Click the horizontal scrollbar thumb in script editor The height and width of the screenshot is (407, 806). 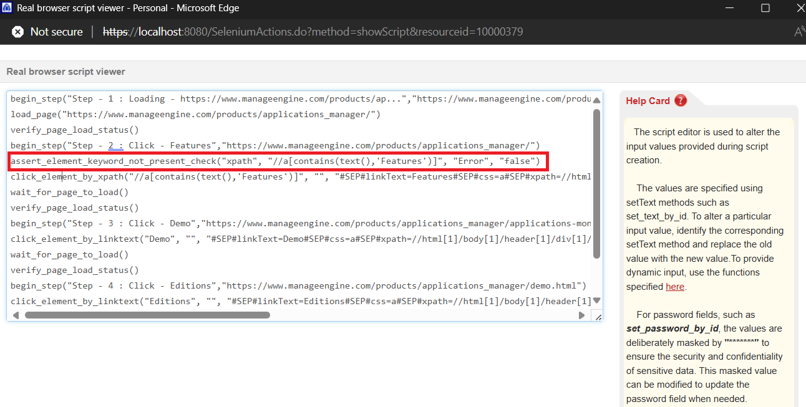tap(147, 315)
